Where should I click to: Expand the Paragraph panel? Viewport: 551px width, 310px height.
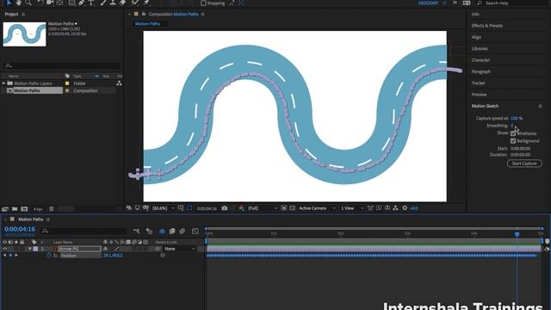point(481,71)
